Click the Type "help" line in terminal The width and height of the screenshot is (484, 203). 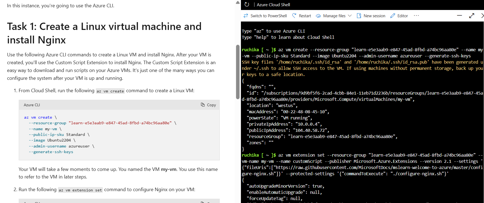[288, 37]
